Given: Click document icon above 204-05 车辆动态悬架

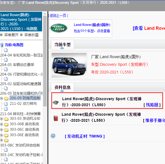Looking at the screenshot, I should pos(6,60).
